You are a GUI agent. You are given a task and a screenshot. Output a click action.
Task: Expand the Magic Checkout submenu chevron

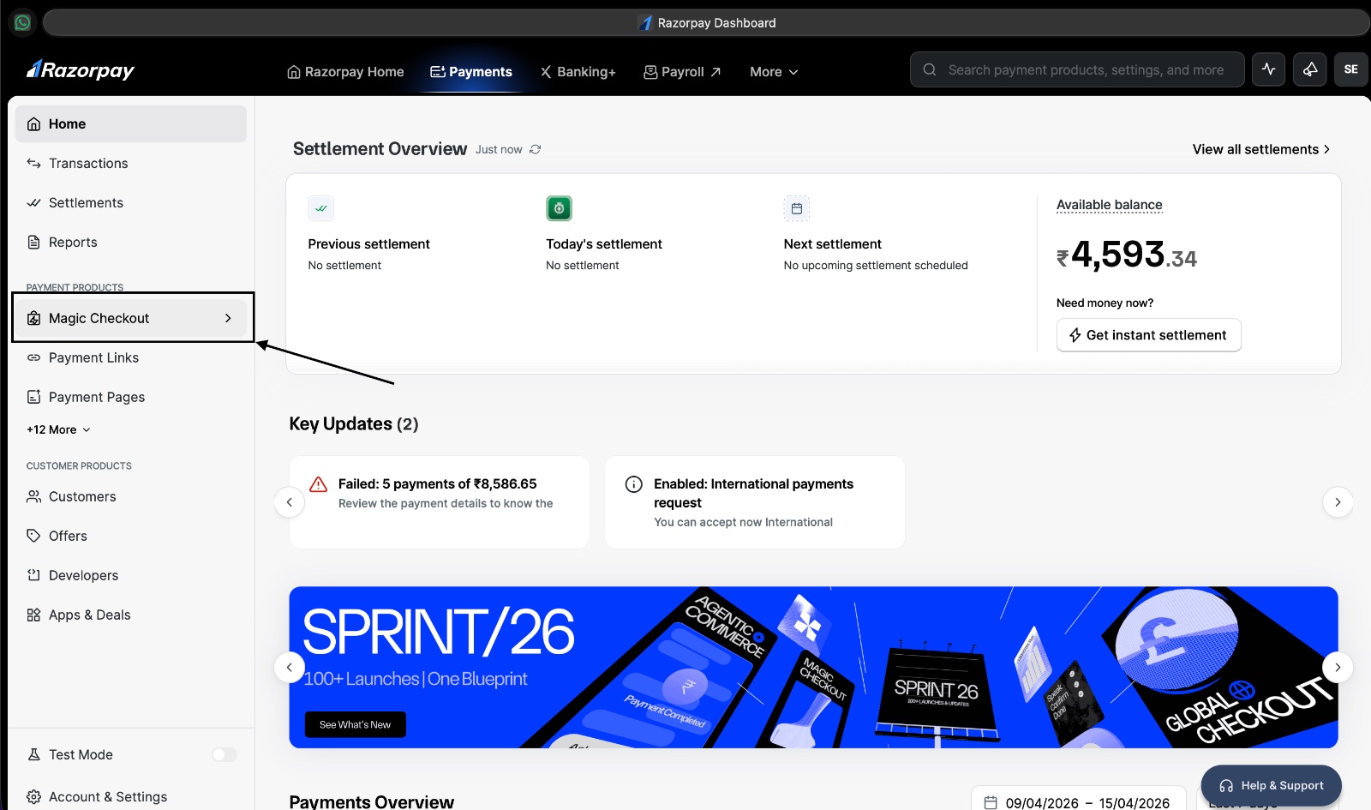coord(228,318)
